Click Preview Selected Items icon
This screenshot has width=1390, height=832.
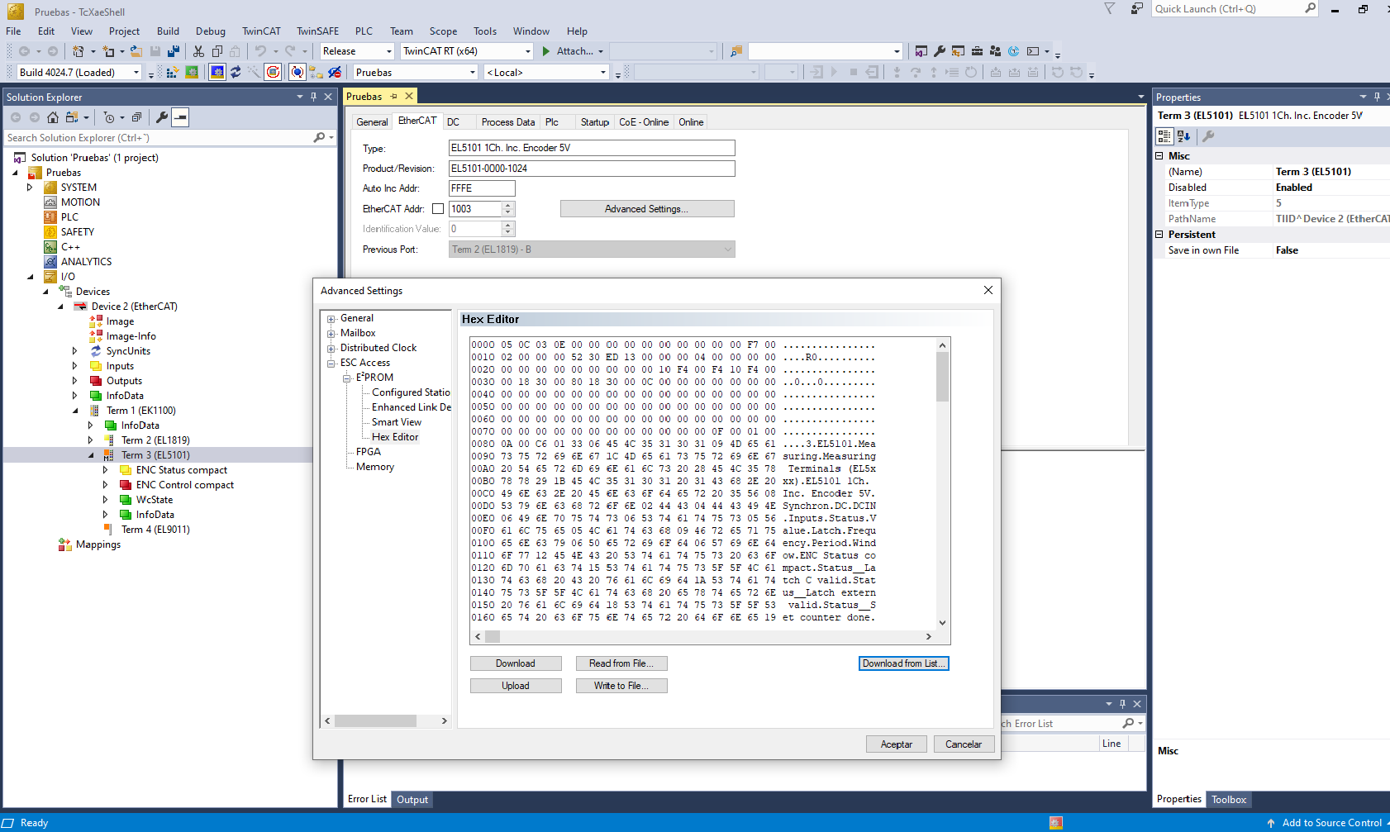(180, 117)
